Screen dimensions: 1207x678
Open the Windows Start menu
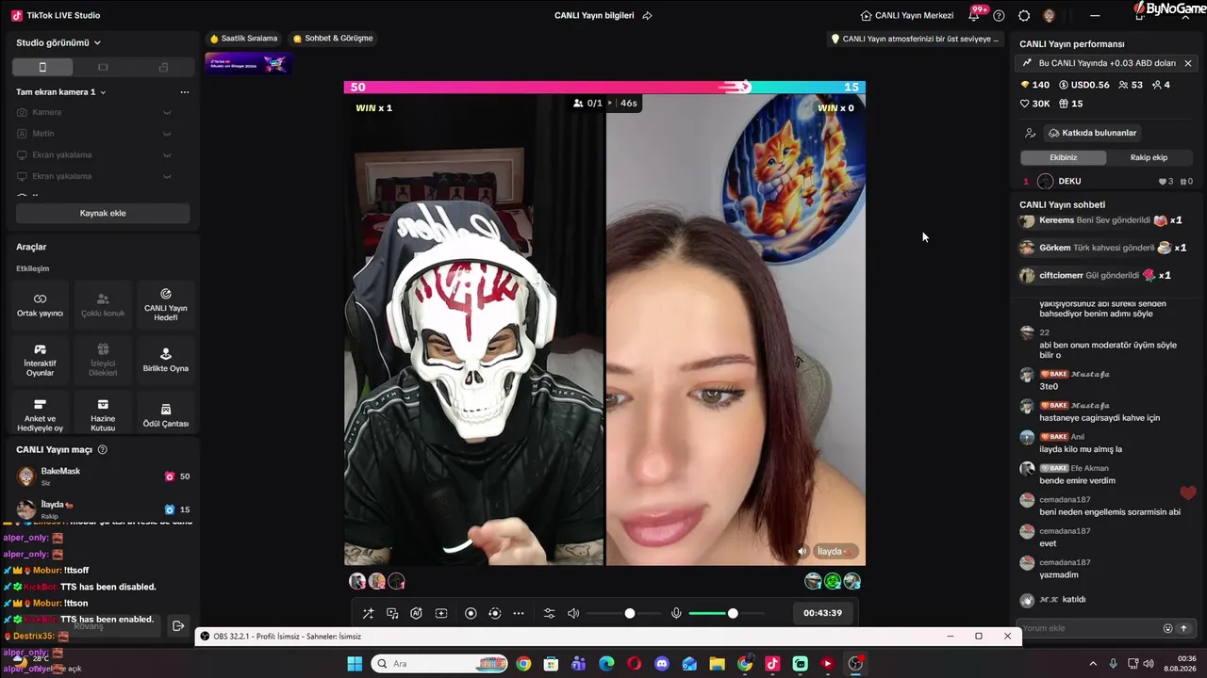[355, 664]
